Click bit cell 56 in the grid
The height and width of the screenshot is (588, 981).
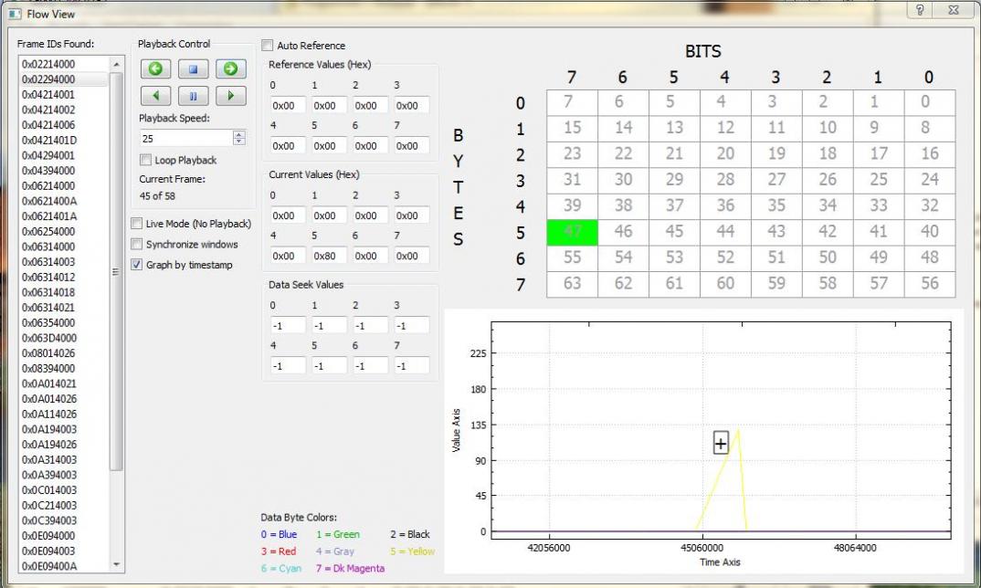coord(930,284)
